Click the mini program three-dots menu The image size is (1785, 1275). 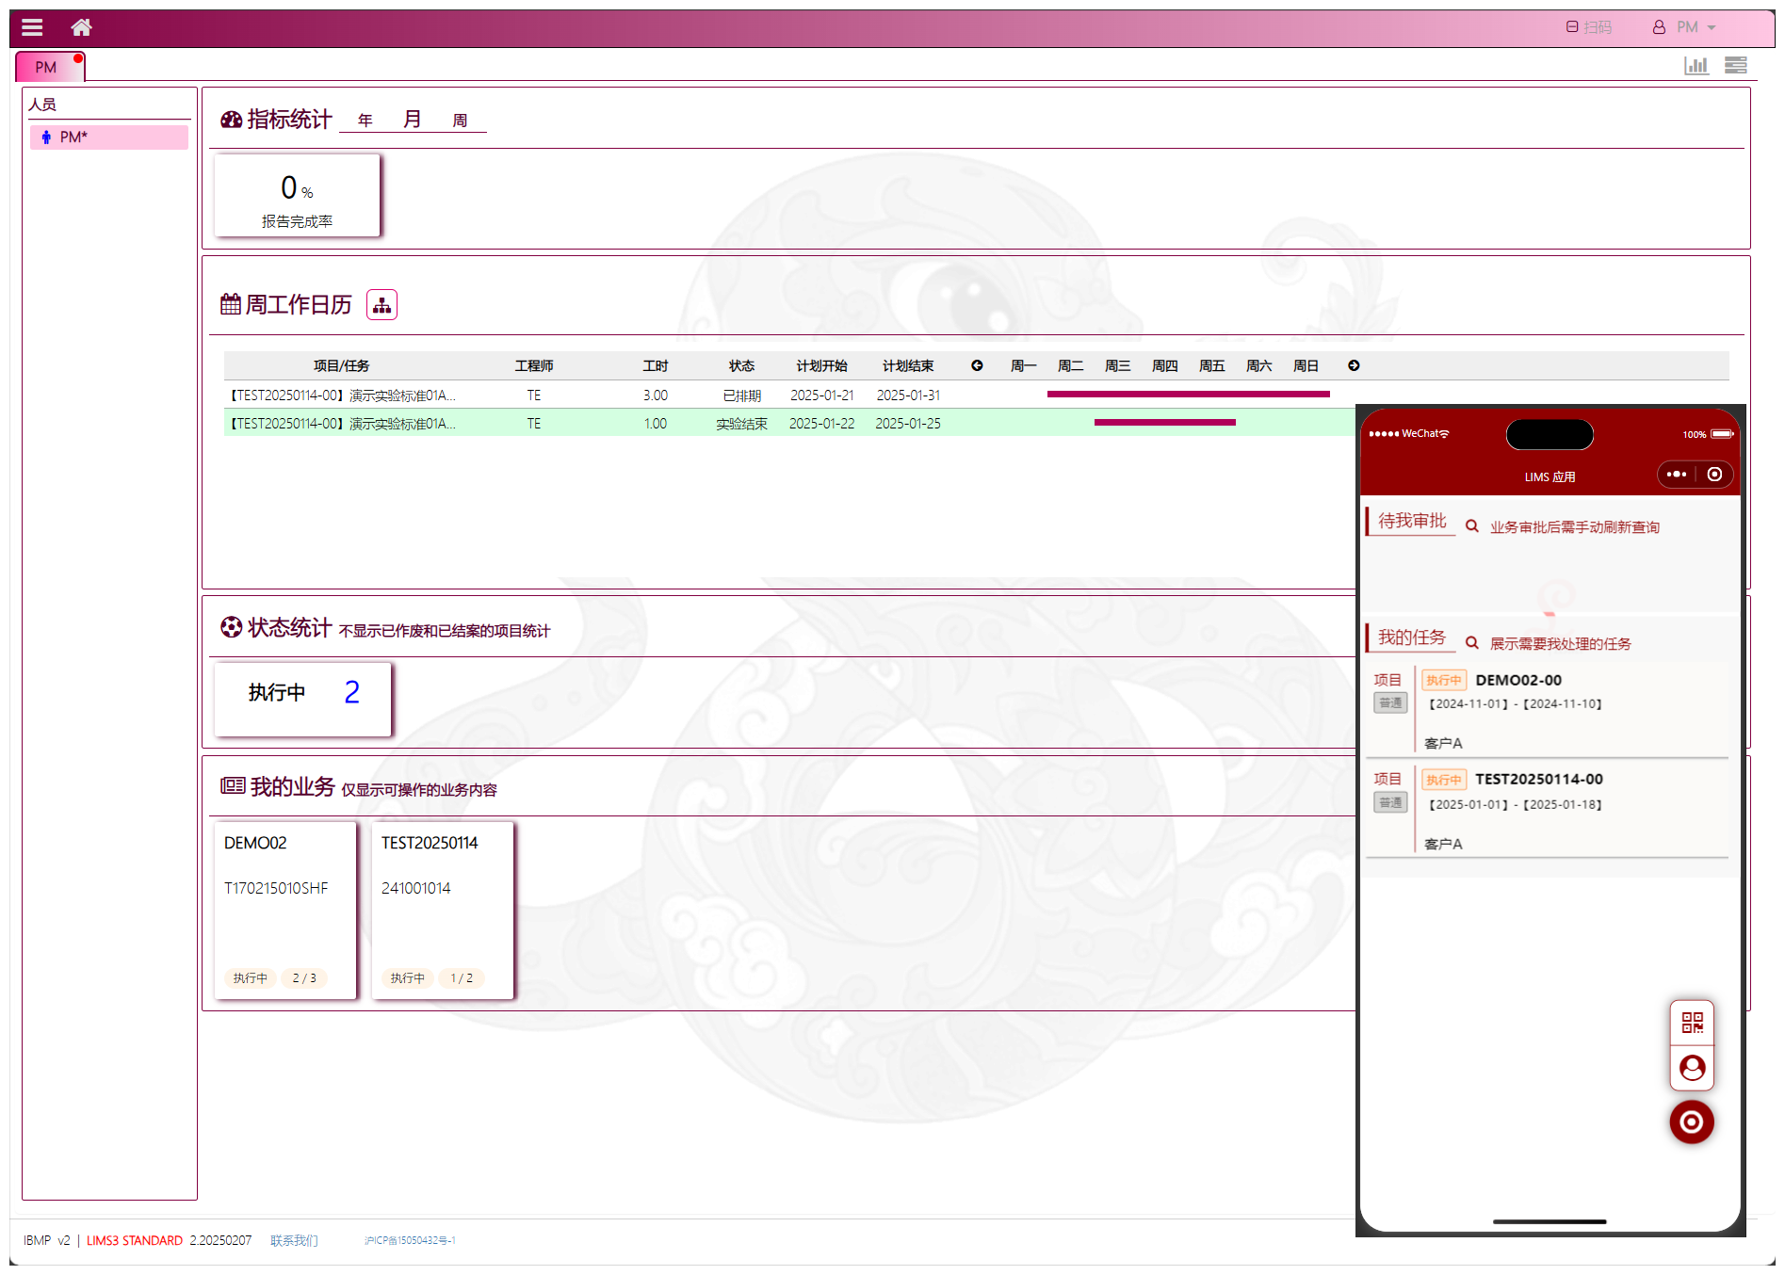click(1677, 475)
